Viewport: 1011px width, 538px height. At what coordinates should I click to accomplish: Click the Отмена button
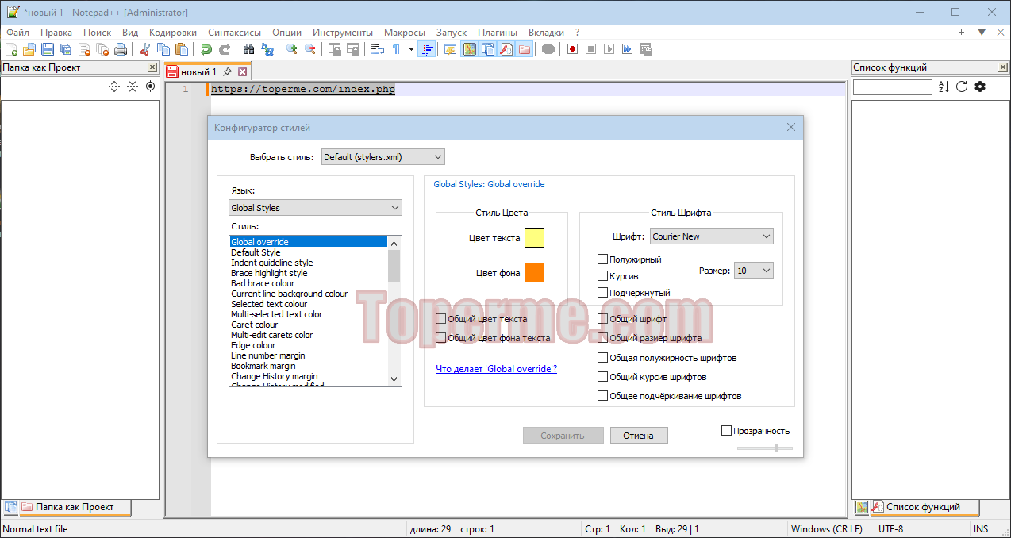638,436
